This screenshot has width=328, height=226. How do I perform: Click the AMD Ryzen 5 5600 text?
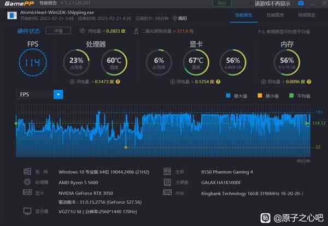[x=78, y=183]
